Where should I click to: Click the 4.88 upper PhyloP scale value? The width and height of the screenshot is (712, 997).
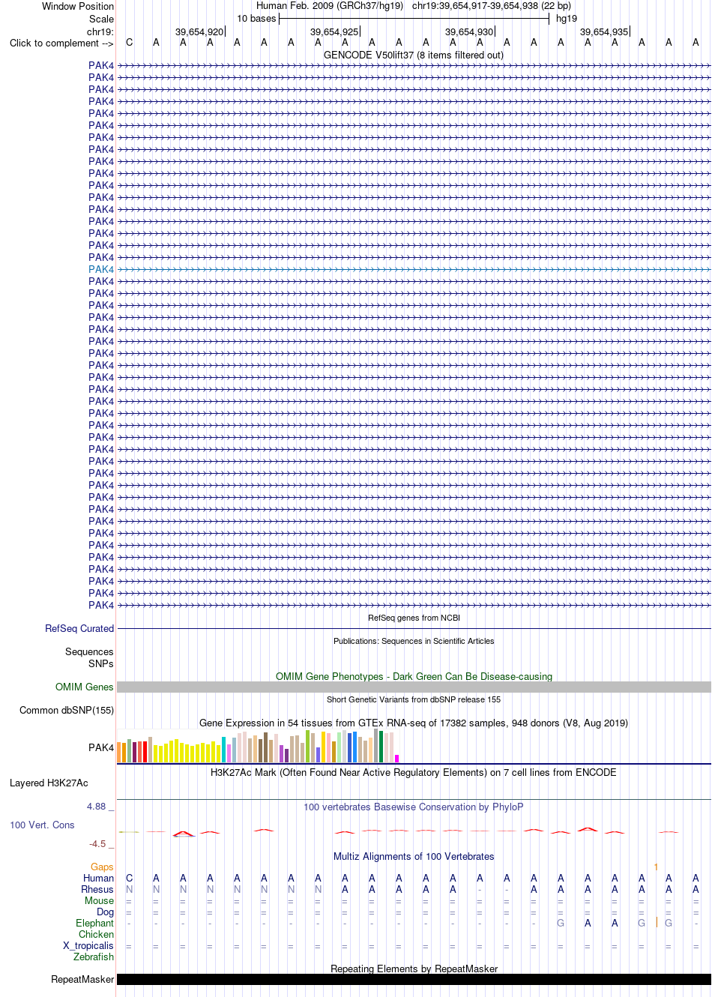pyautogui.click(x=96, y=806)
